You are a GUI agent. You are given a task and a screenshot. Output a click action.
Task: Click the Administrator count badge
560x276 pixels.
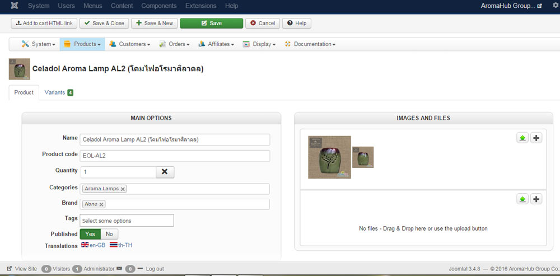tap(77, 269)
